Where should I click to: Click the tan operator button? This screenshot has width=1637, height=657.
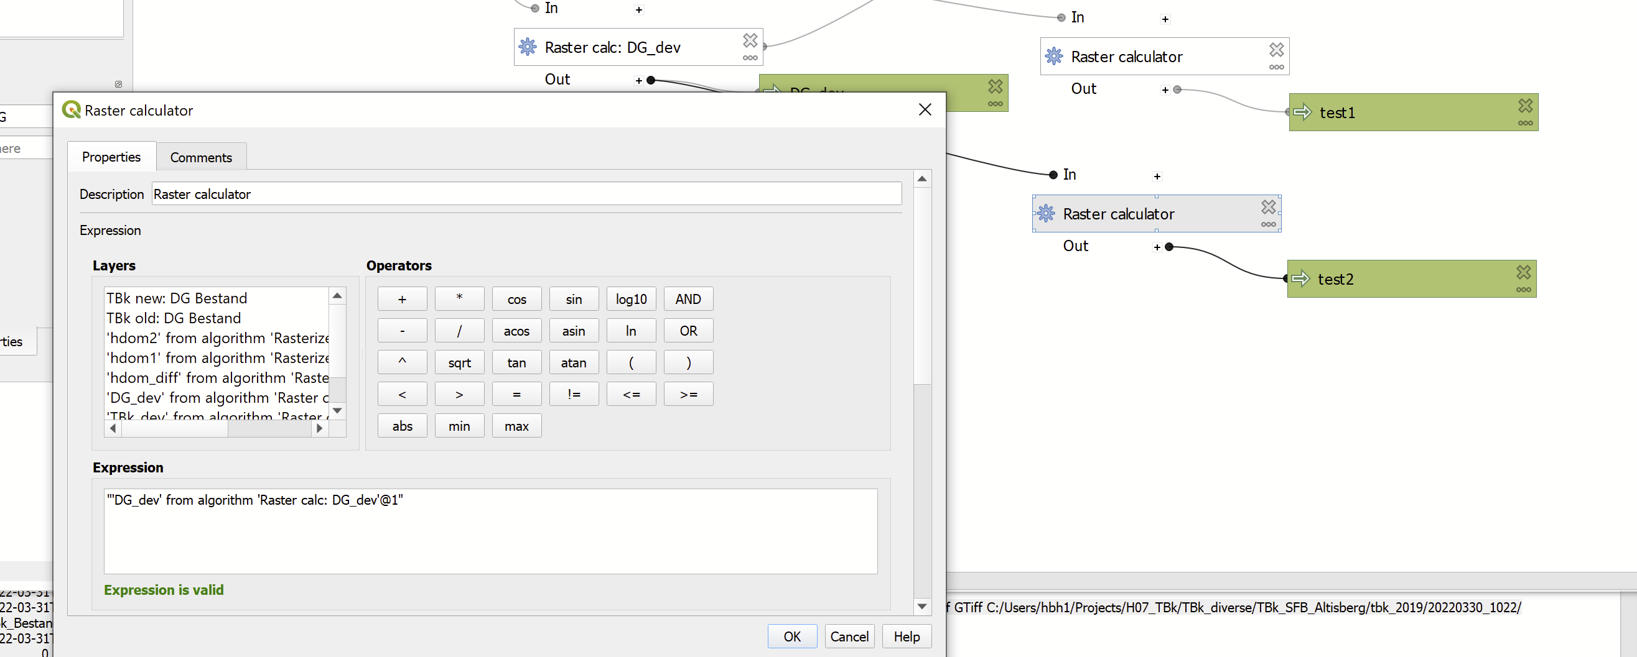tap(516, 362)
